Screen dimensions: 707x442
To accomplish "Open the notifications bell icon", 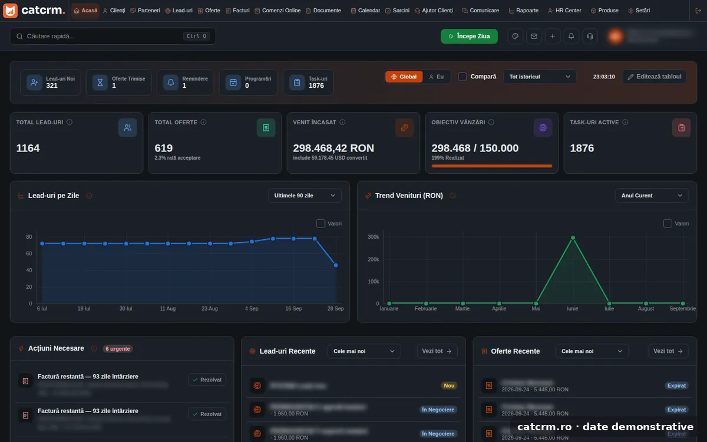I will (571, 37).
